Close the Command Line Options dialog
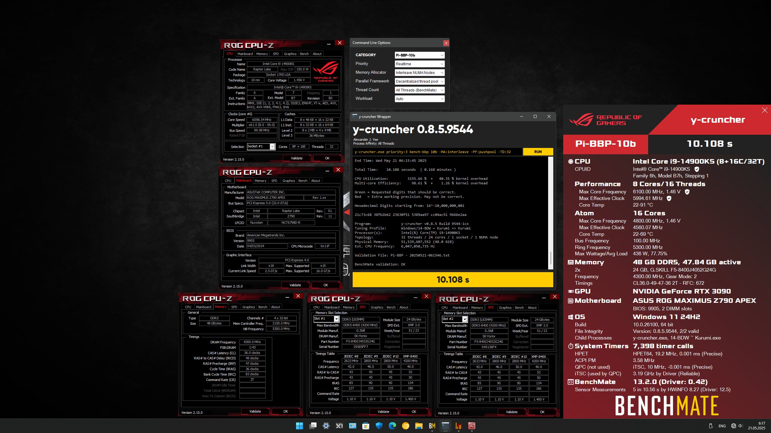Screen dimensions: 771x433 tap(446, 43)
